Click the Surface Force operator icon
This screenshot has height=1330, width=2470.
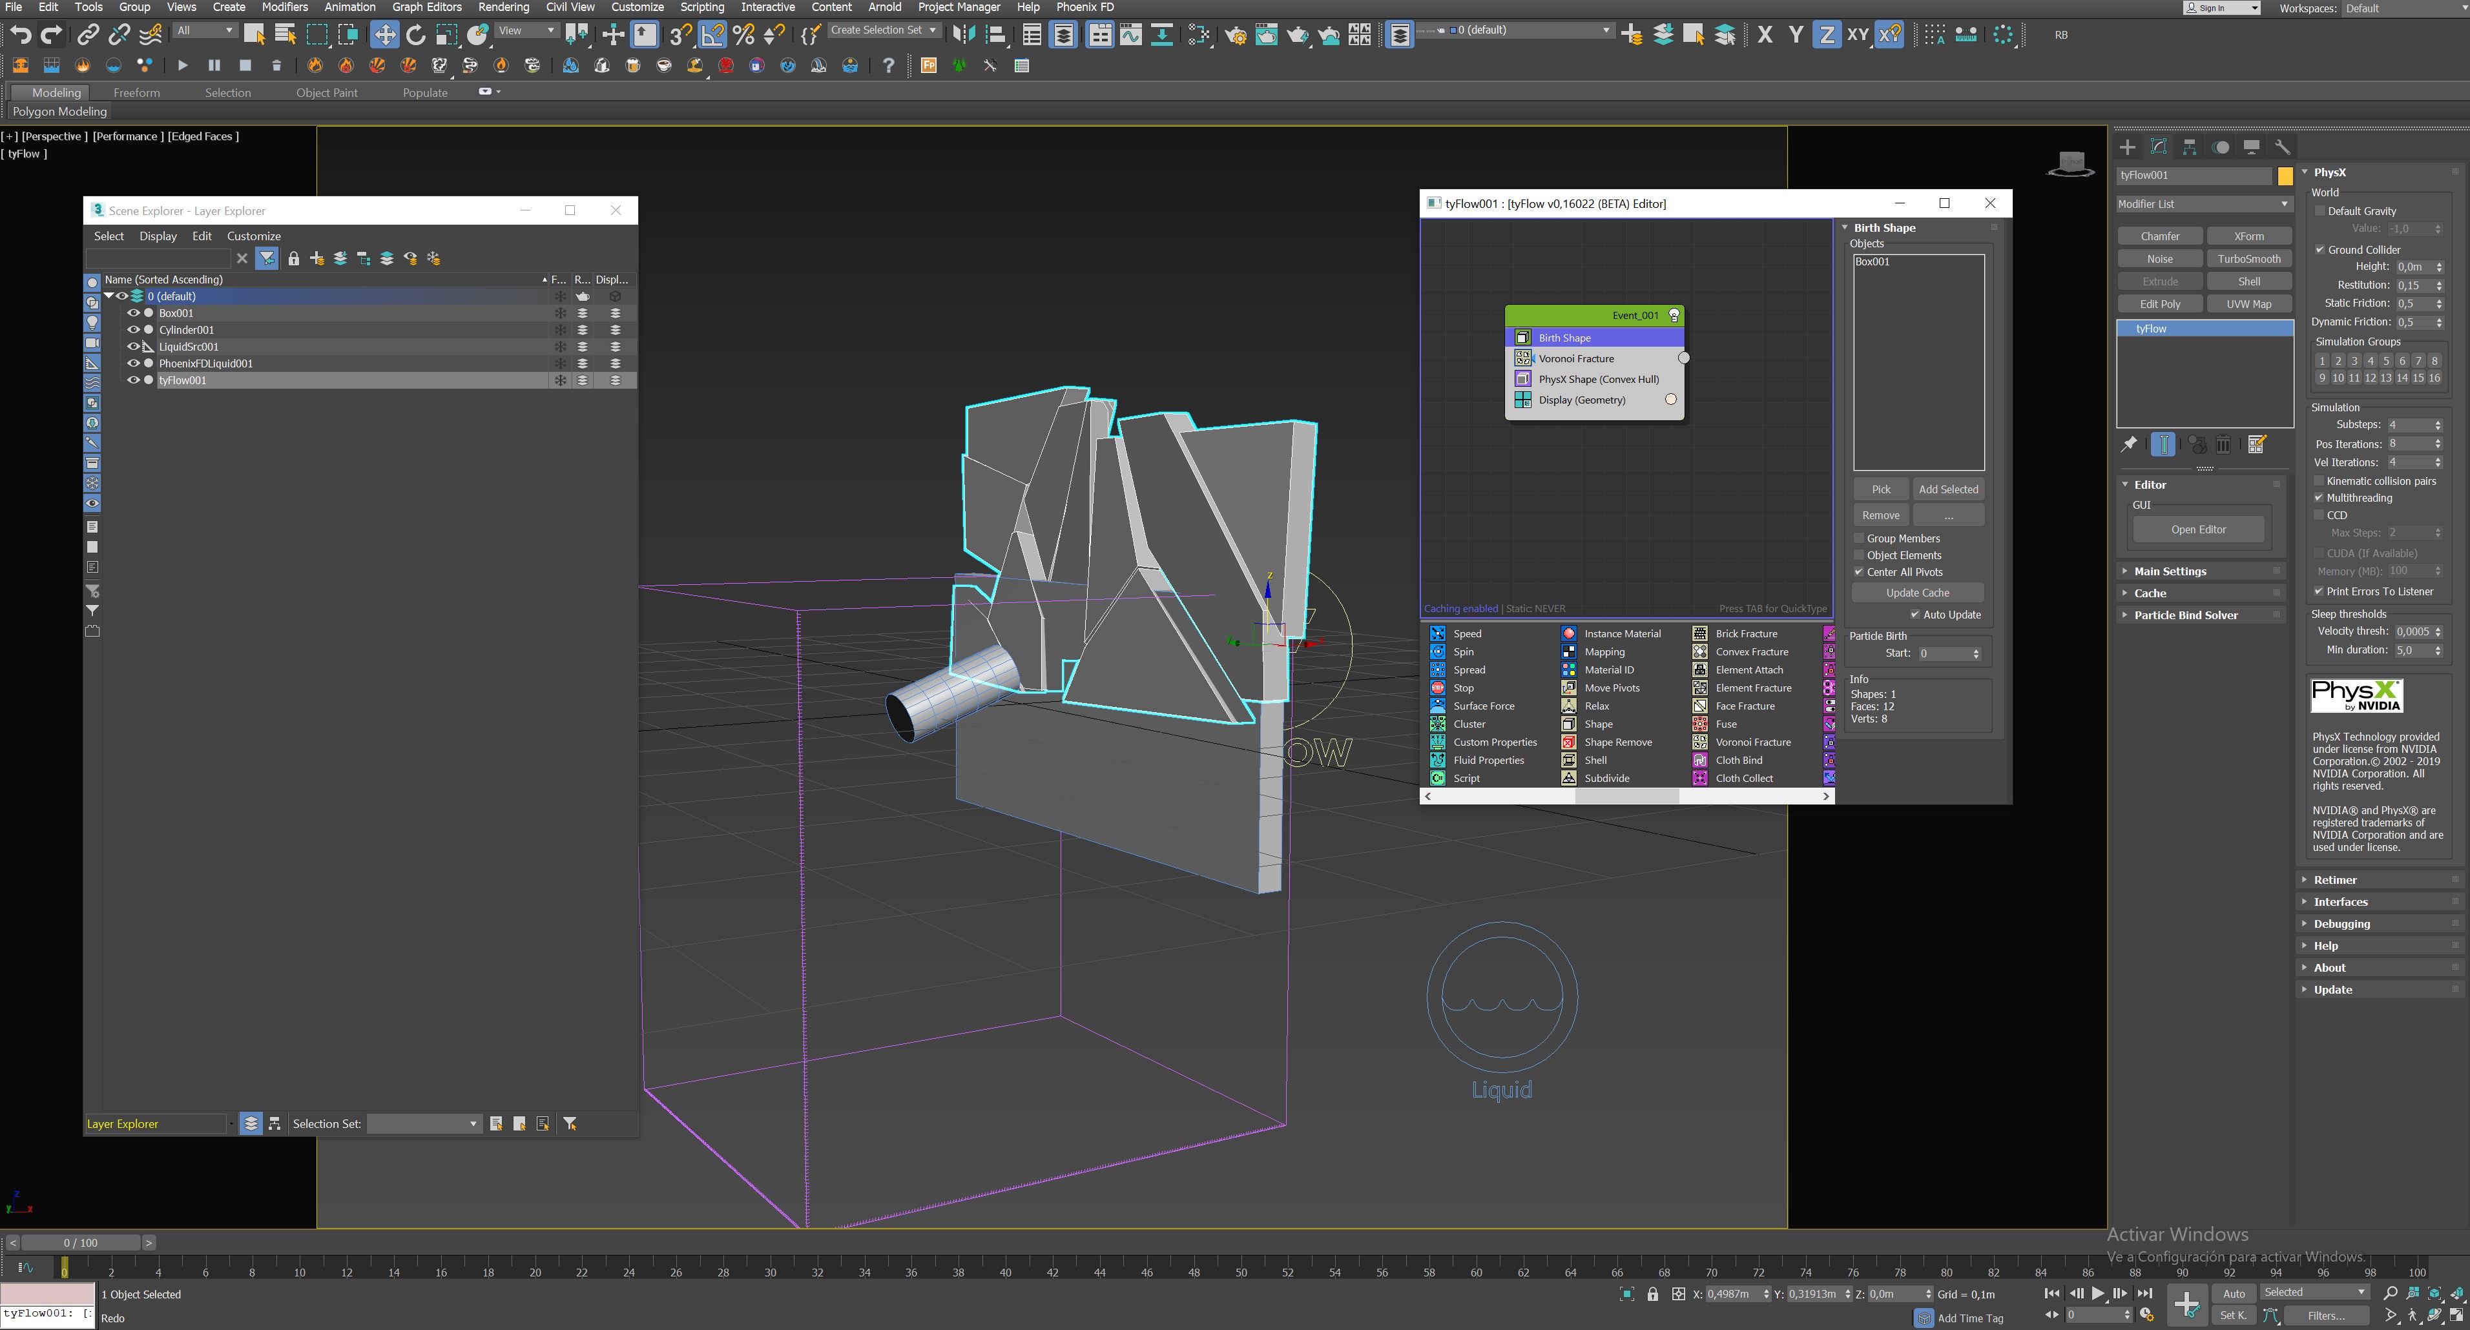(x=1437, y=706)
